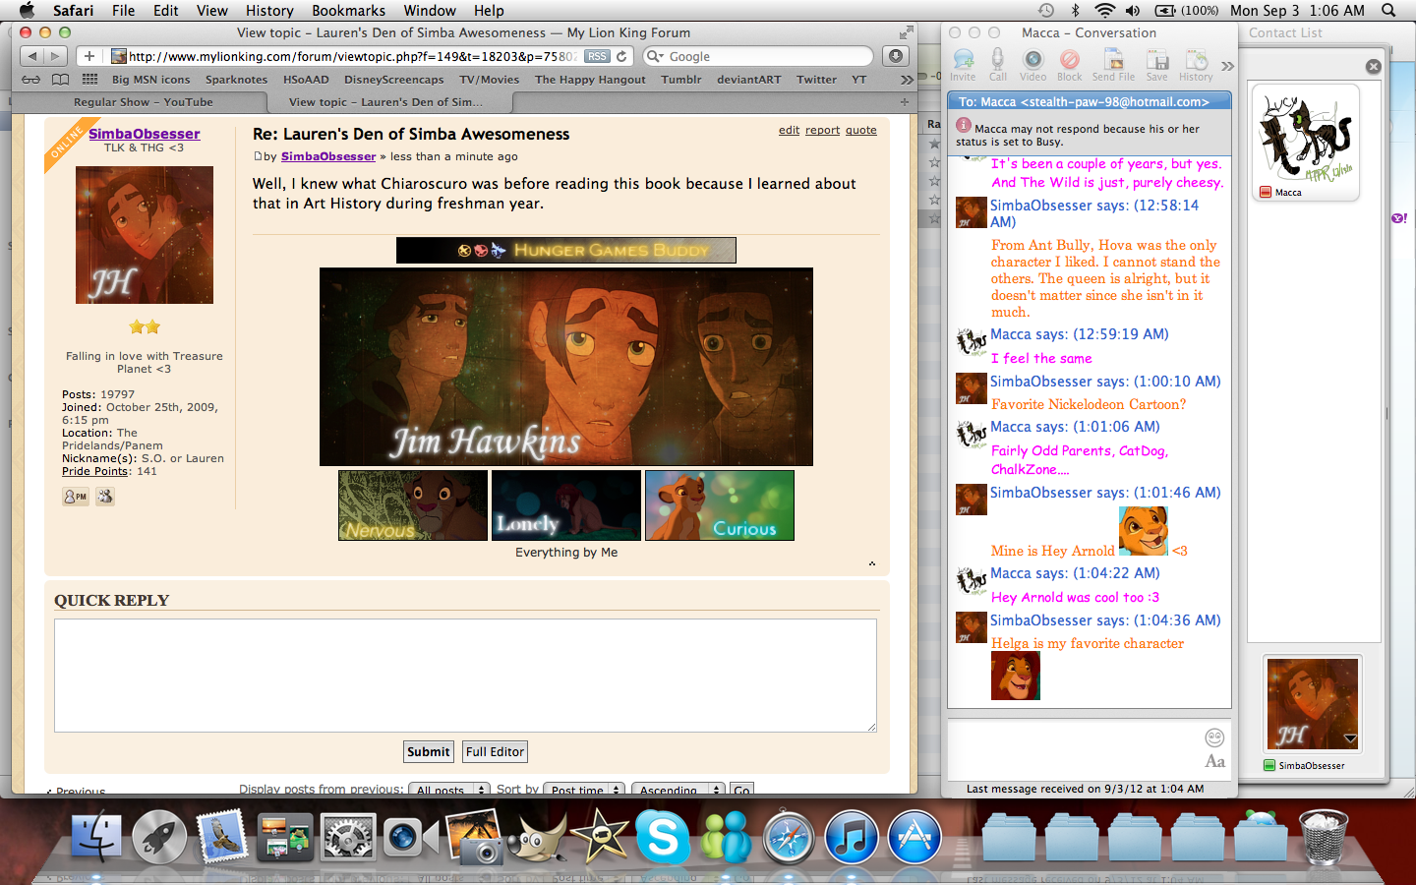Image resolution: width=1416 pixels, height=885 pixels.
Task: Open the Aa font formatting button
Action: coord(1214,761)
